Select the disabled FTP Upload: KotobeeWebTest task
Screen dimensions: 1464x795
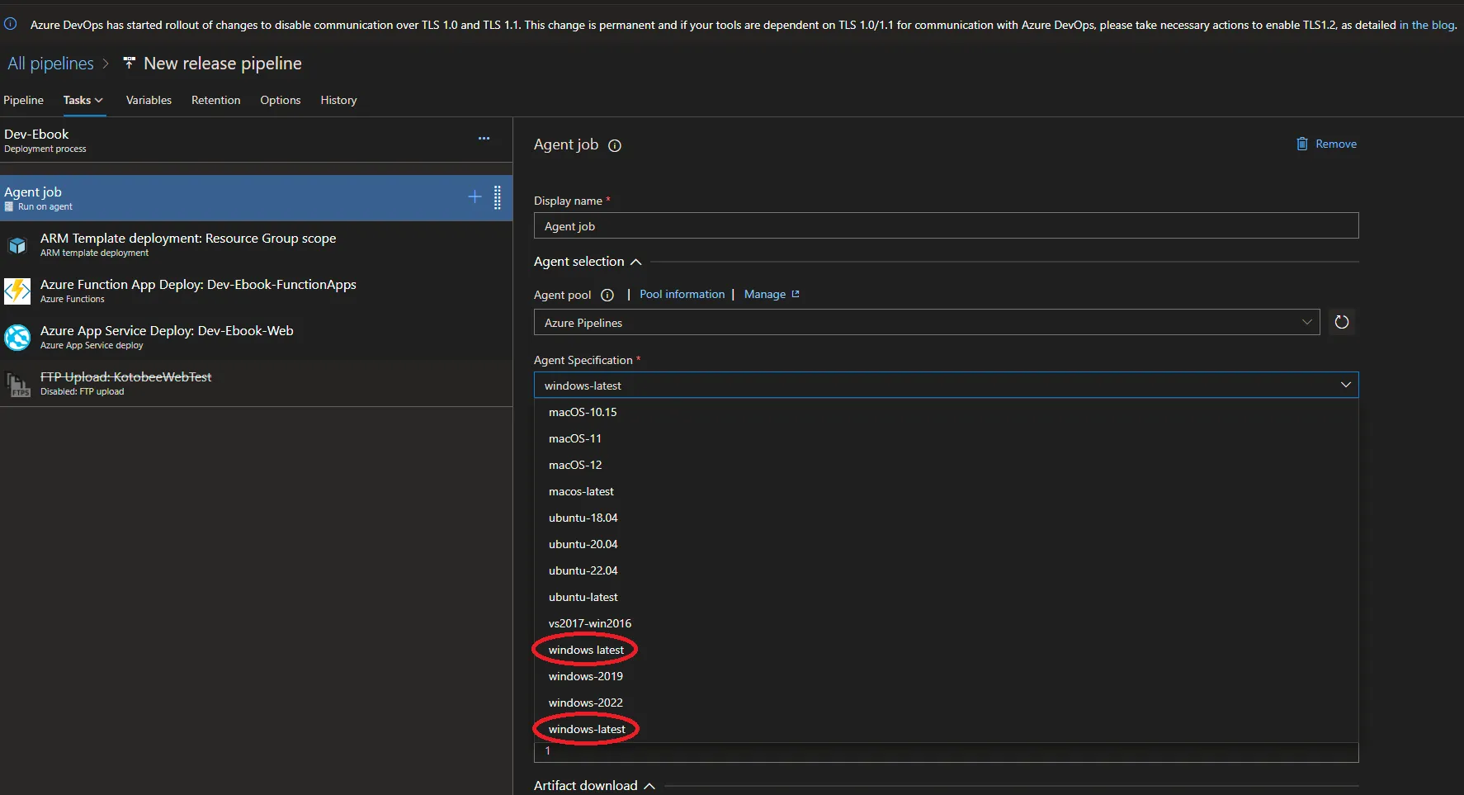coord(256,383)
